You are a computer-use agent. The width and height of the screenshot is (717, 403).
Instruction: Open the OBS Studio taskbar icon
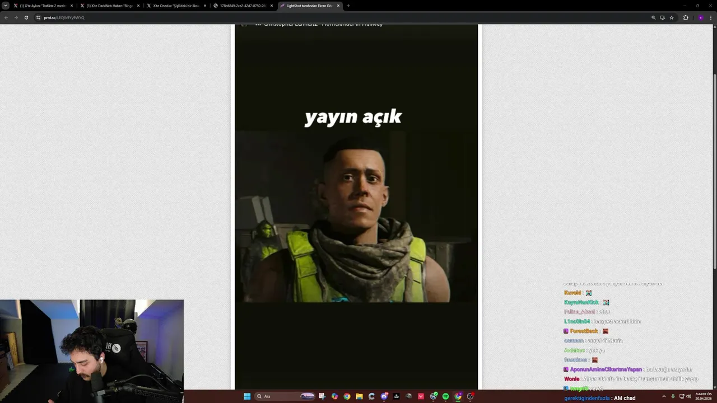(470, 396)
